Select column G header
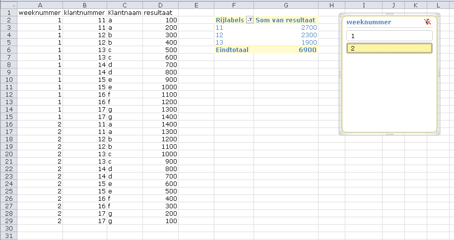 (286, 5)
